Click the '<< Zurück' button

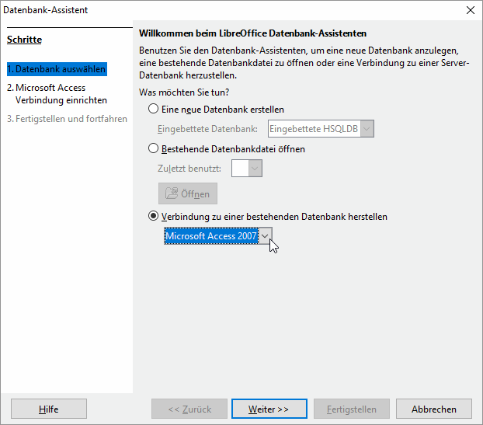pyautogui.click(x=189, y=409)
